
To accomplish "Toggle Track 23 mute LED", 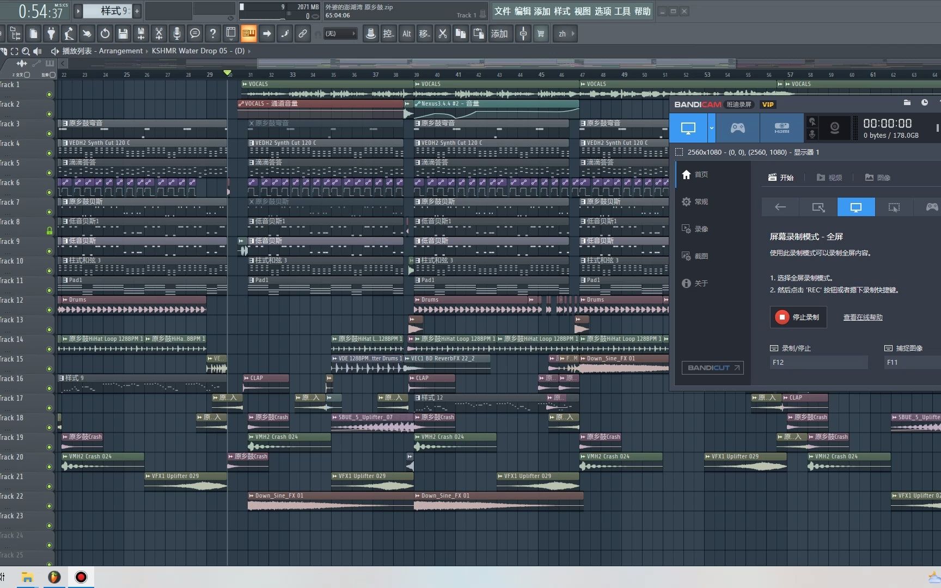I will tap(49, 525).
